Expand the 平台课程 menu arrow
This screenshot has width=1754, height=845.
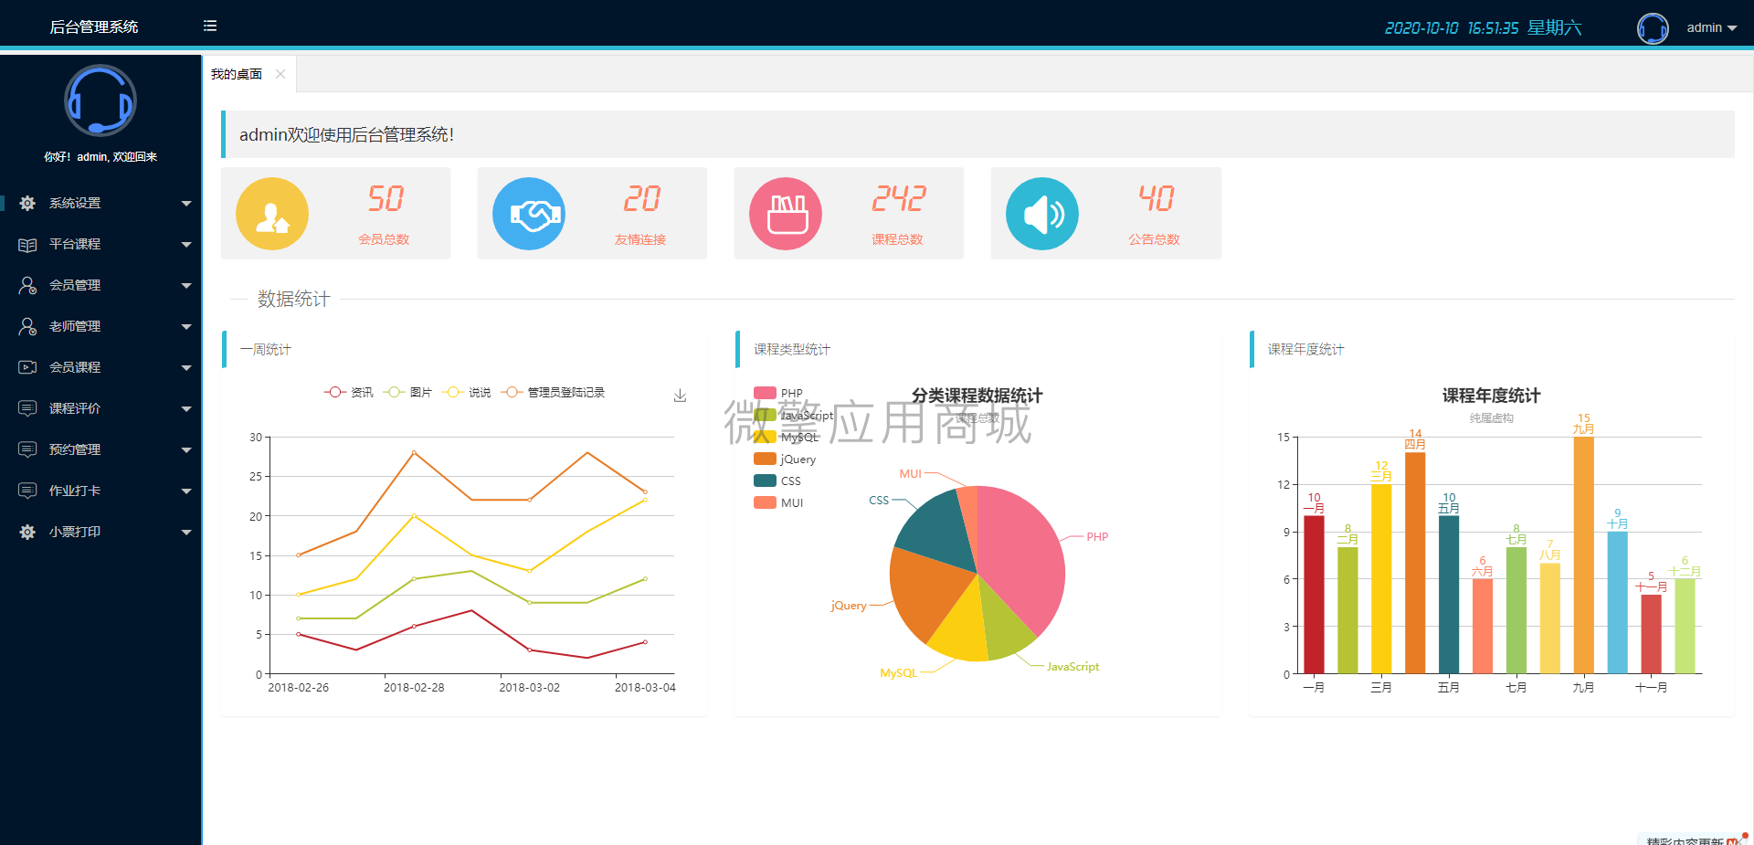186,245
